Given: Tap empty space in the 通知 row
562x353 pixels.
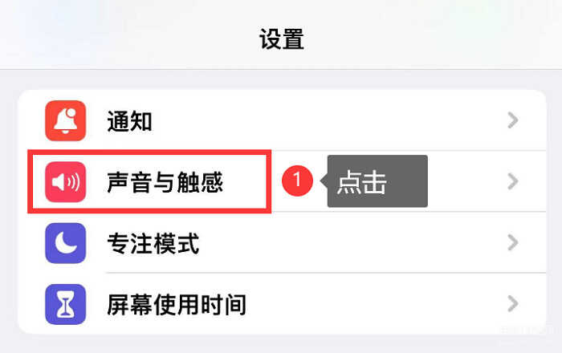Looking at the screenshot, I should coord(323,120).
